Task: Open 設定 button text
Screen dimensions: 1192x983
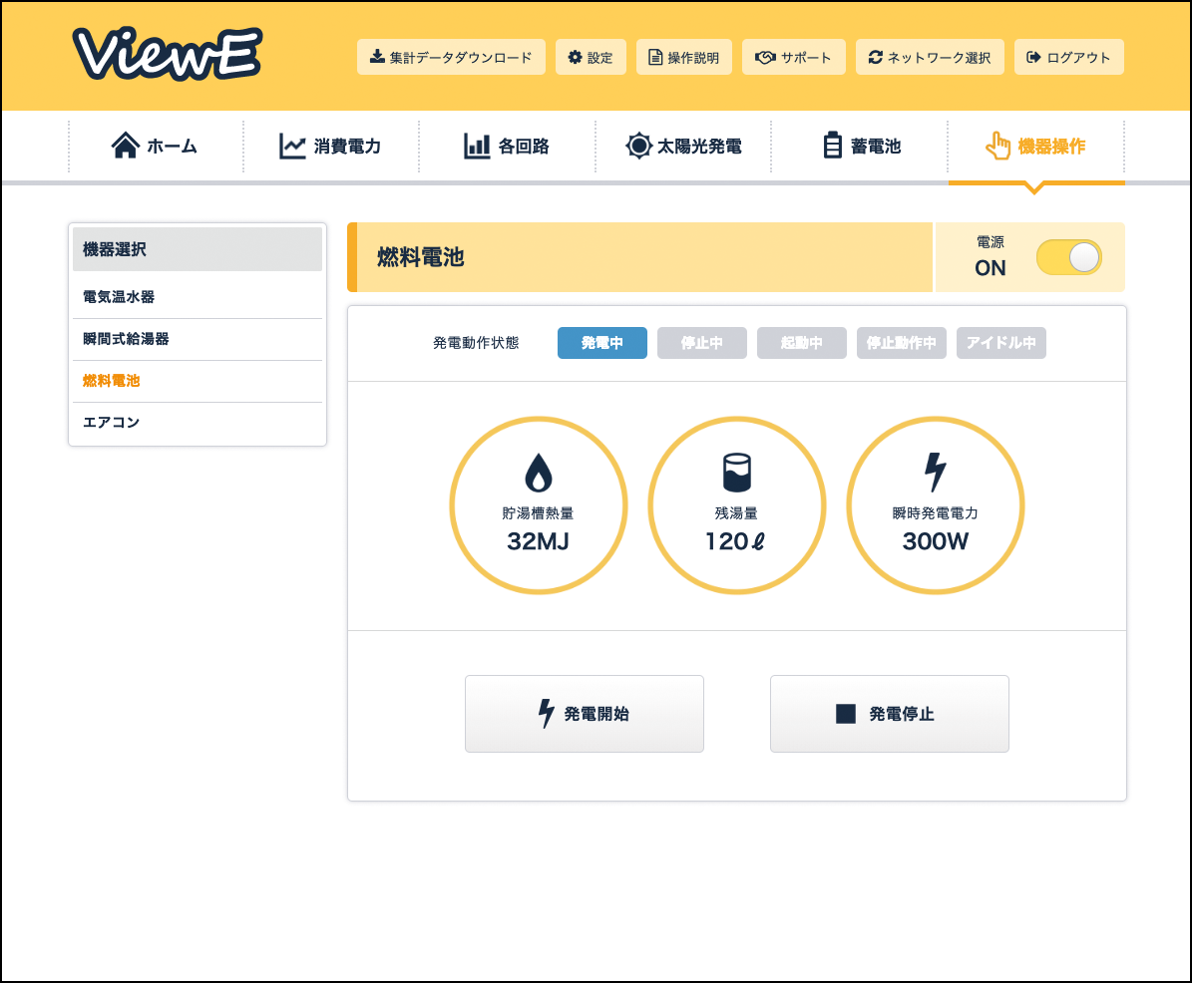Action: pos(599,58)
